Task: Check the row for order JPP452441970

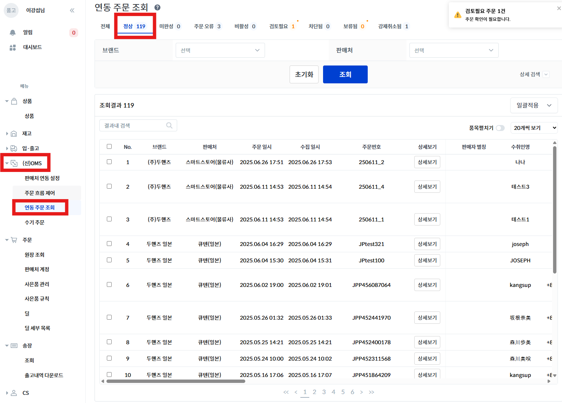Action: [x=109, y=317]
